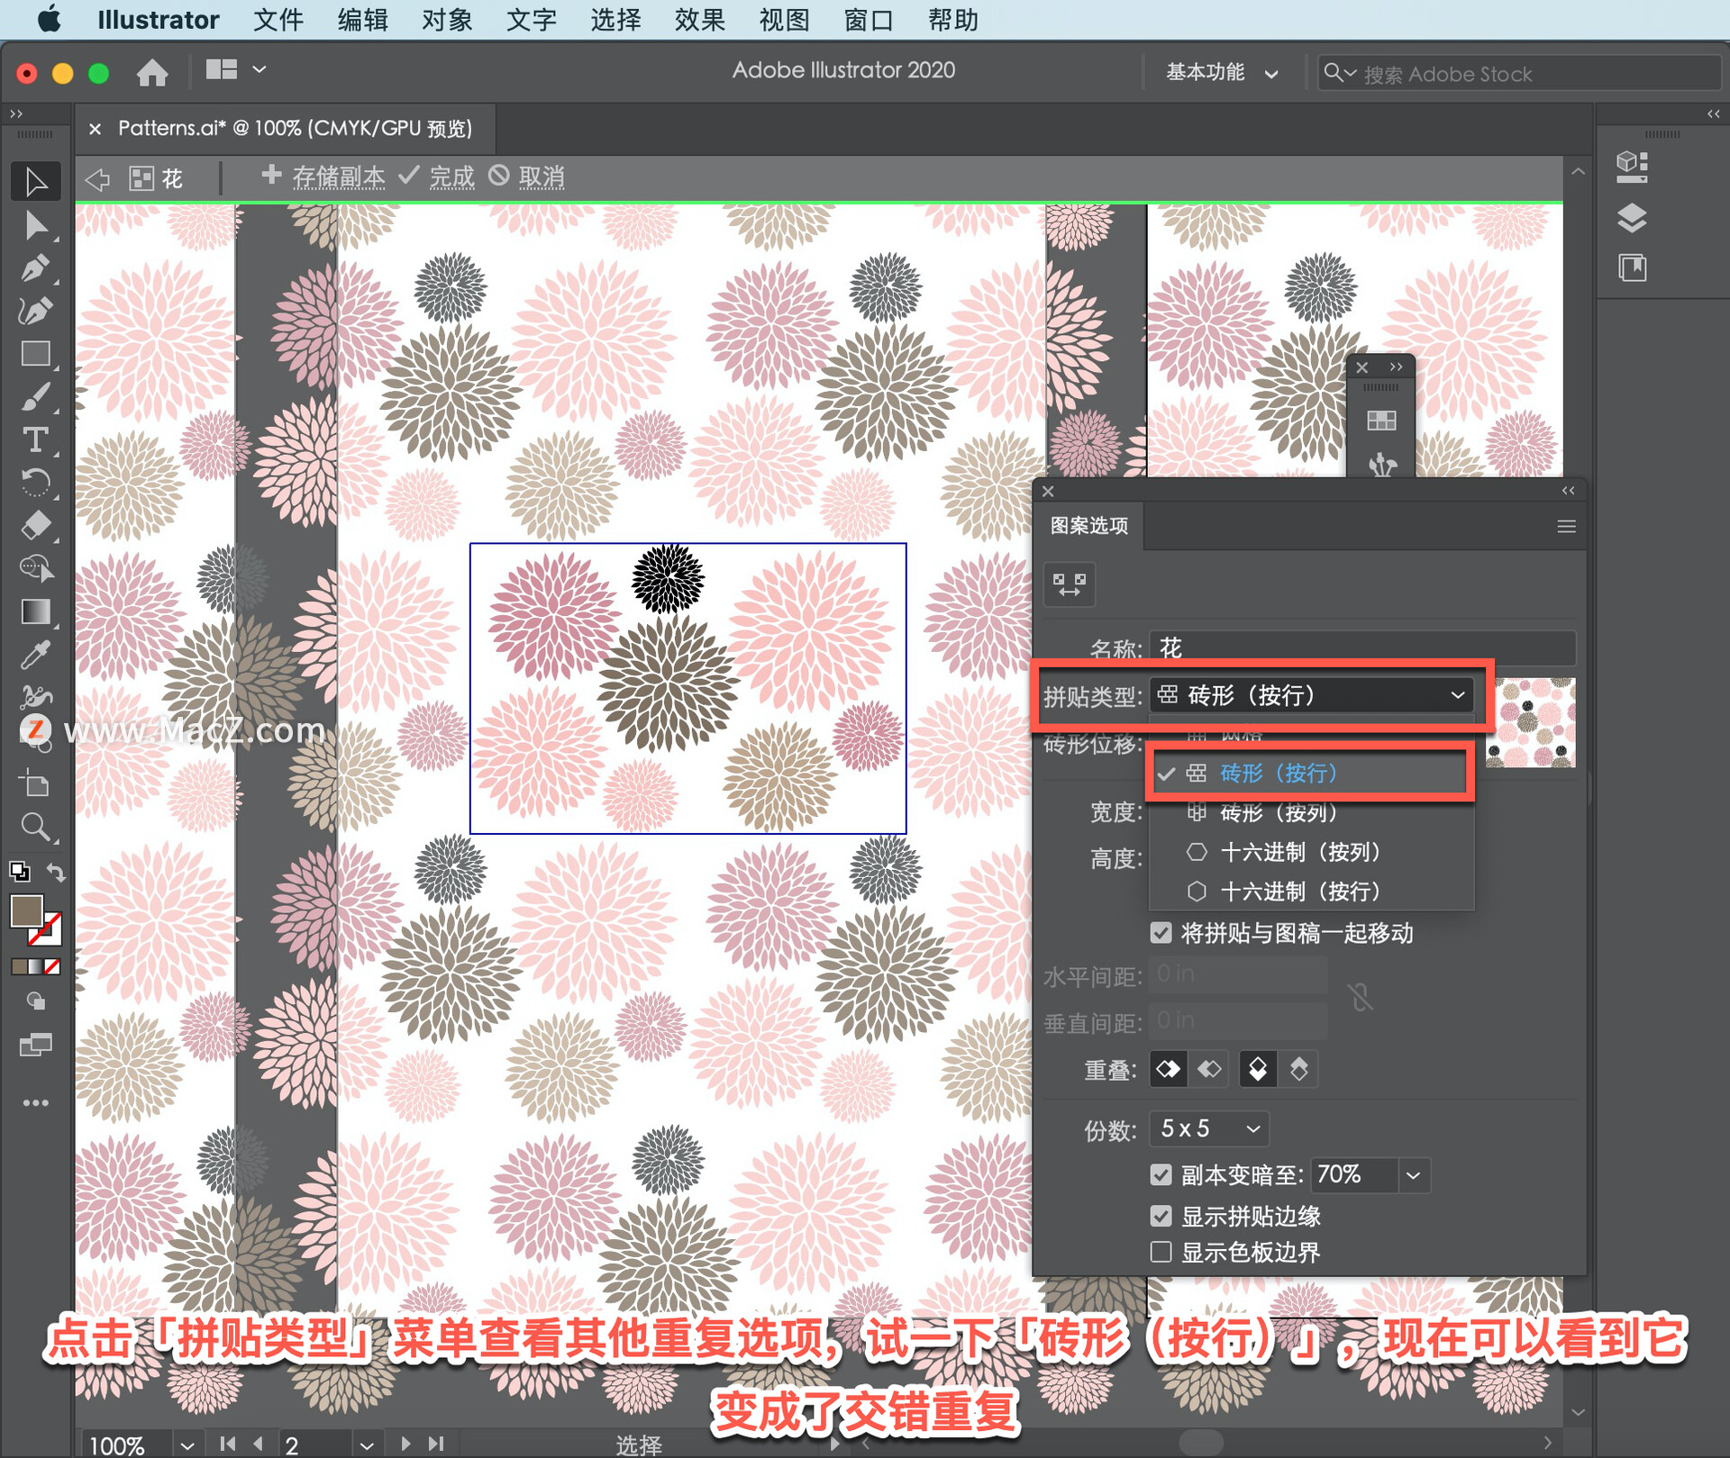1730x1458 pixels.
Task: Select the Eyedropper tool
Action: tap(35, 655)
